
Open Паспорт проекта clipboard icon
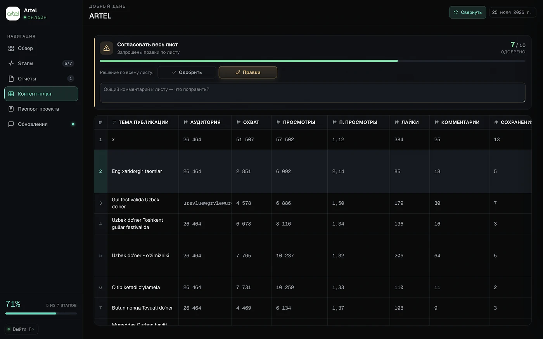point(11,109)
